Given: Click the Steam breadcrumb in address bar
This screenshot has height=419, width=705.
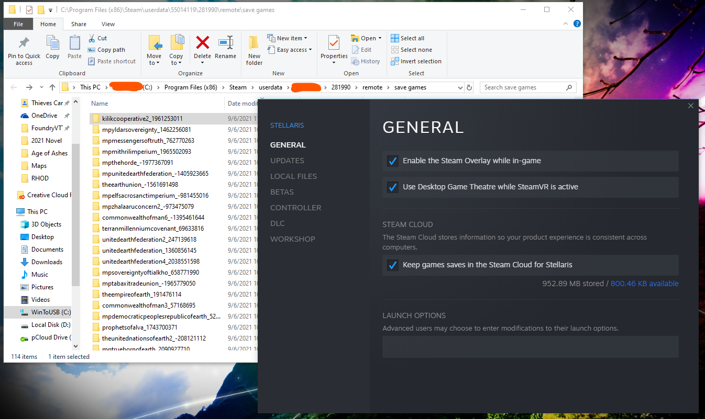Looking at the screenshot, I should [x=238, y=87].
